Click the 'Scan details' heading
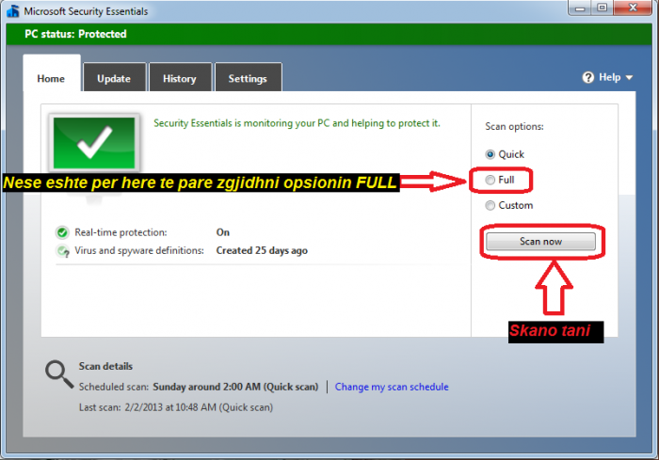 pyautogui.click(x=105, y=366)
